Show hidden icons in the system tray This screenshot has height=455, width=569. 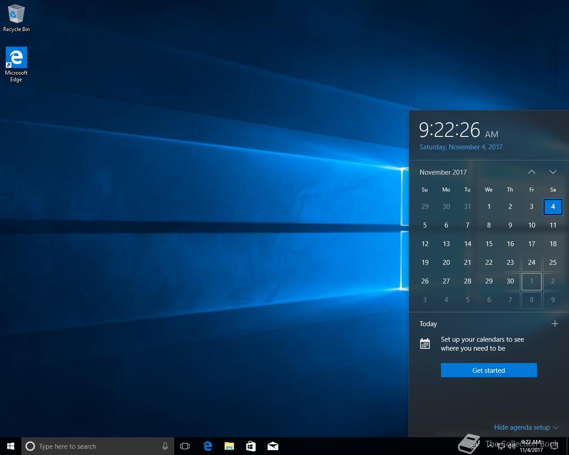(x=490, y=446)
